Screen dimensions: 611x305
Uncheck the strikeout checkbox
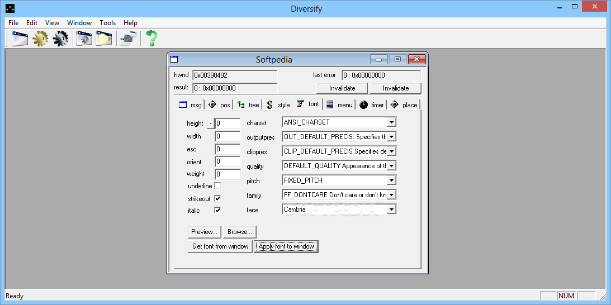(x=217, y=198)
